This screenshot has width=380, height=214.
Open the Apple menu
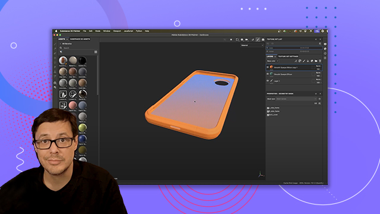56,31
